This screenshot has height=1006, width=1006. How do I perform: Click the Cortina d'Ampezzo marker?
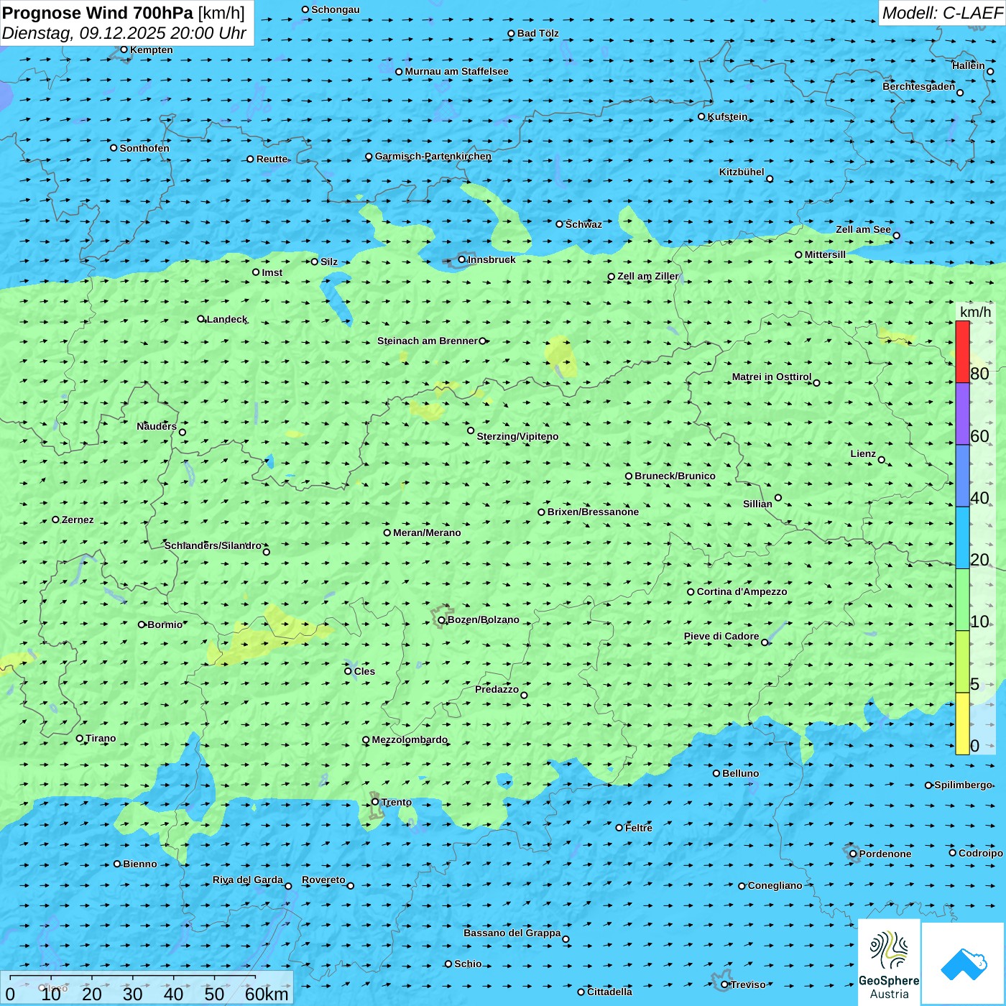(691, 592)
